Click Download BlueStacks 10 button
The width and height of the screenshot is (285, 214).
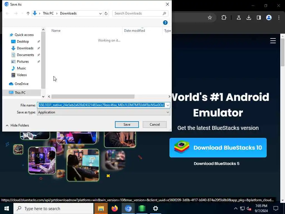tap(218, 148)
